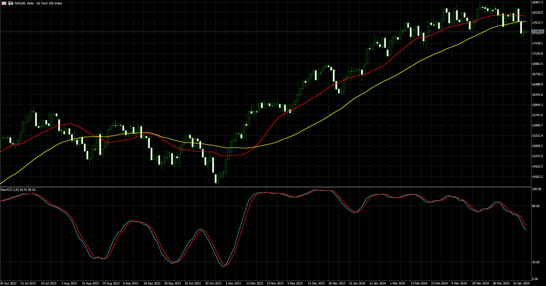Click the 15005.1 price axis label

pyautogui.click(x=537, y=146)
